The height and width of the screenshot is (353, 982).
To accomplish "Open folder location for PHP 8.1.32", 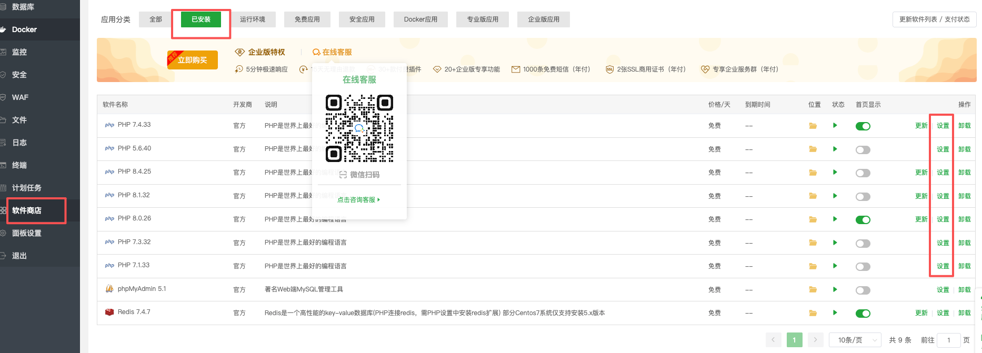I will coord(813,196).
